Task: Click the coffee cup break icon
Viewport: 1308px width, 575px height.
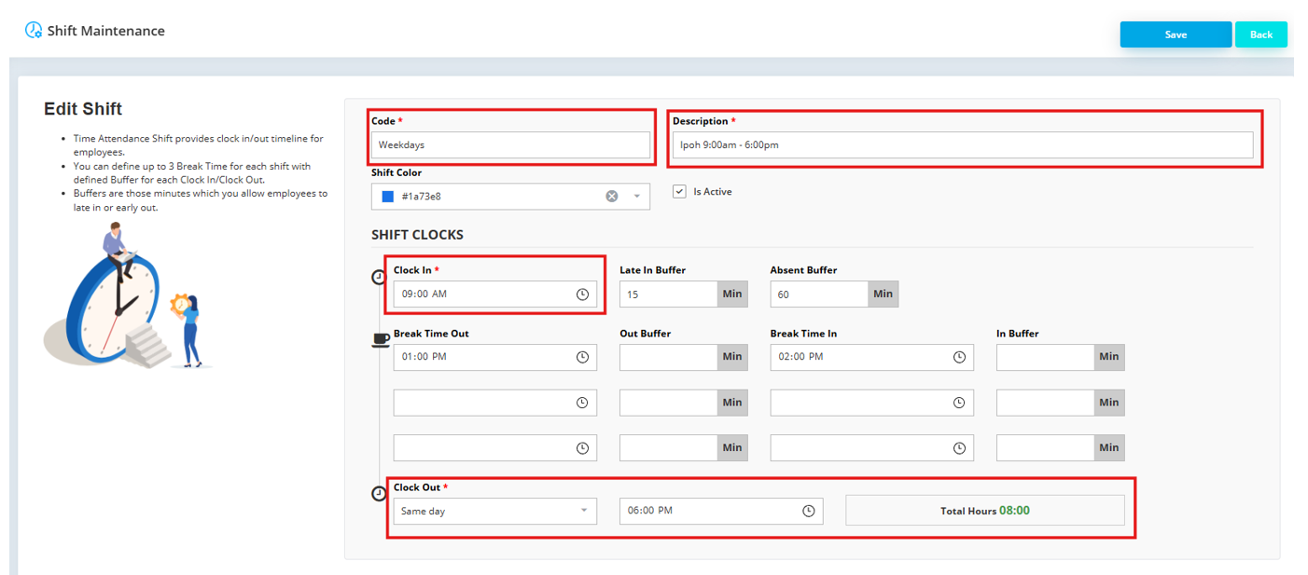Action: click(x=380, y=340)
